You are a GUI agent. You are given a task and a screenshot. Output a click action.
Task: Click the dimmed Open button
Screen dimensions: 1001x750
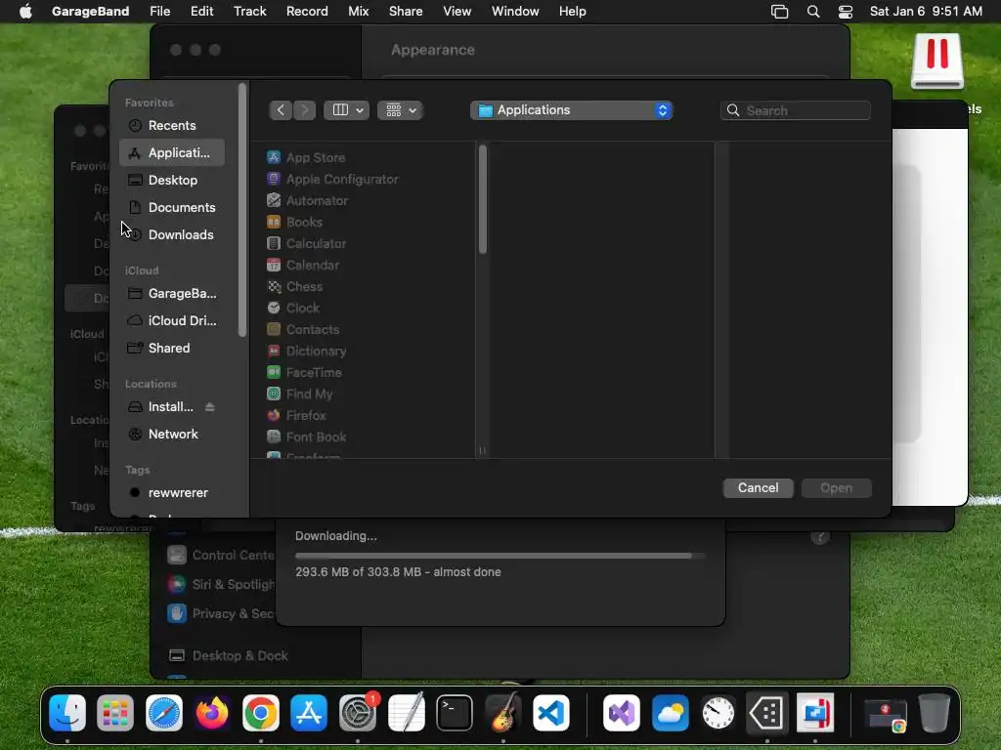click(x=837, y=488)
